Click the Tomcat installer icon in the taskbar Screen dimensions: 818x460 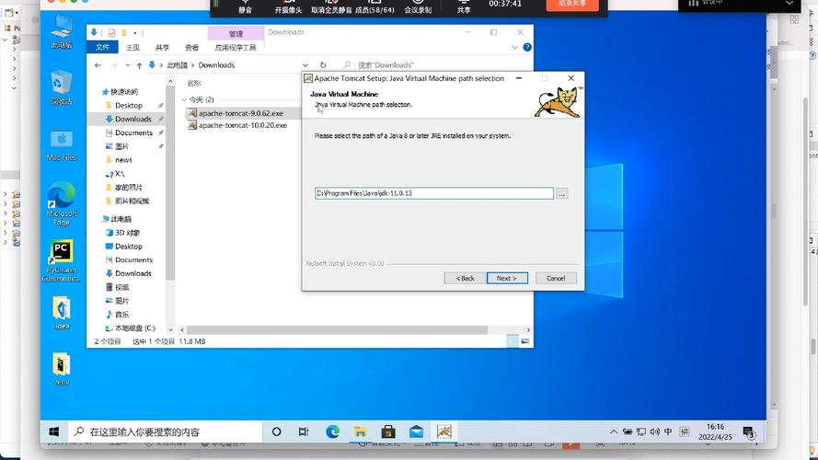pos(444,431)
